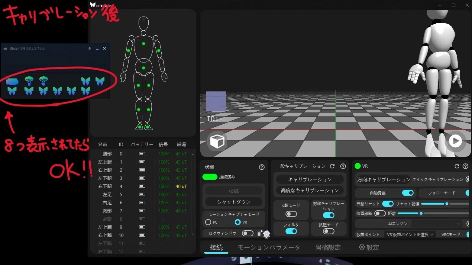Click the tracker table vertical scrollbar
The height and width of the screenshot is (265, 472).
coord(193,195)
